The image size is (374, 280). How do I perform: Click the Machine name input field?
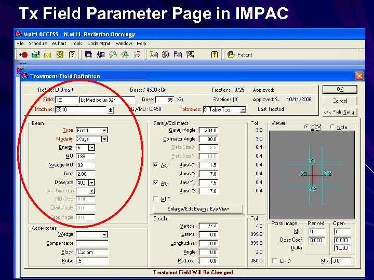(x=81, y=110)
